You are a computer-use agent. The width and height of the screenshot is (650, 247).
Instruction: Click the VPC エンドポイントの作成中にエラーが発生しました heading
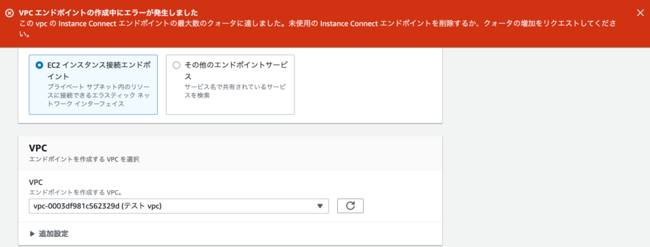pos(108,14)
